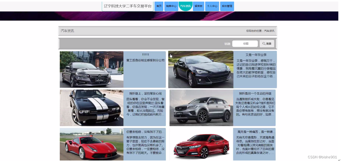Open the gray Honda Accord thumbnail

pos(92,69)
